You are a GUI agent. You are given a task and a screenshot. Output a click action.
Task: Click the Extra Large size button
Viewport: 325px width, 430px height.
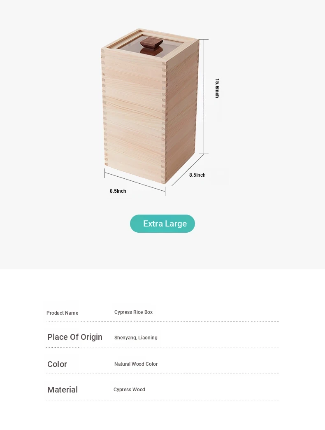tap(162, 224)
